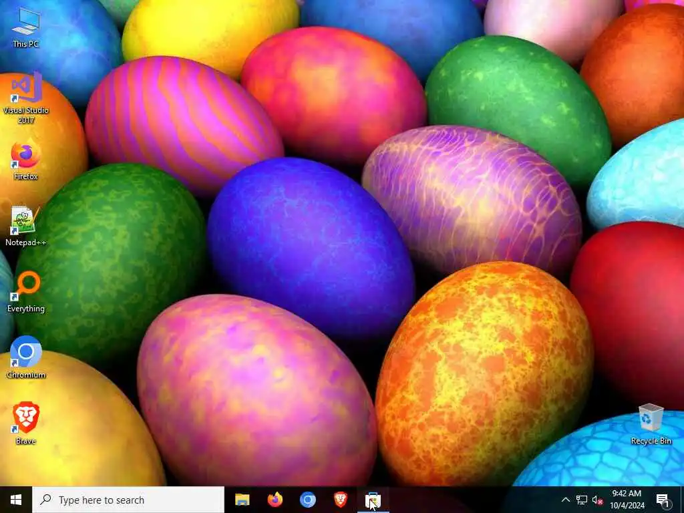Open File Explorer from the taskbar
Viewport: 684px width, 513px height.
pos(242,500)
